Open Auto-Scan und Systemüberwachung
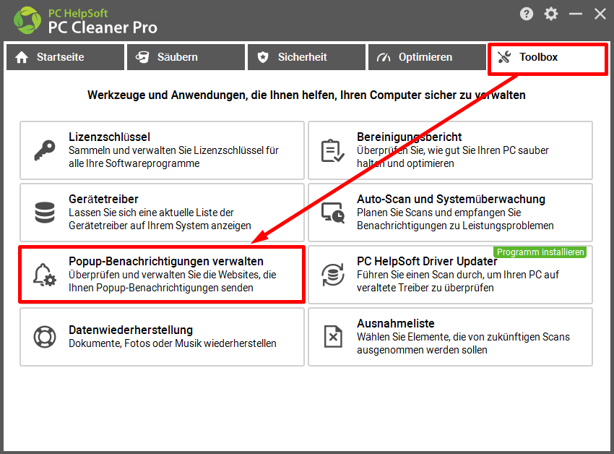The height and width of the screenshot is (454, 614). coord(450,213)
